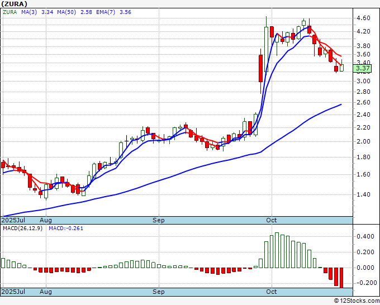
Task: Click the Sep label on price chart axis
Action: point(159,220)
